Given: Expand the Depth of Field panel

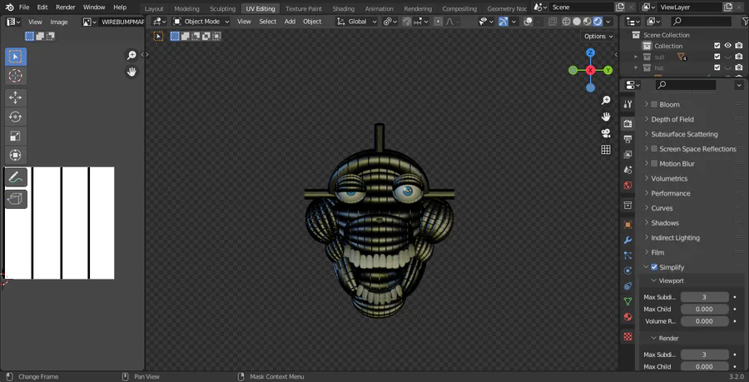Looking at the screenshot, I should click(x=672, y=119).
